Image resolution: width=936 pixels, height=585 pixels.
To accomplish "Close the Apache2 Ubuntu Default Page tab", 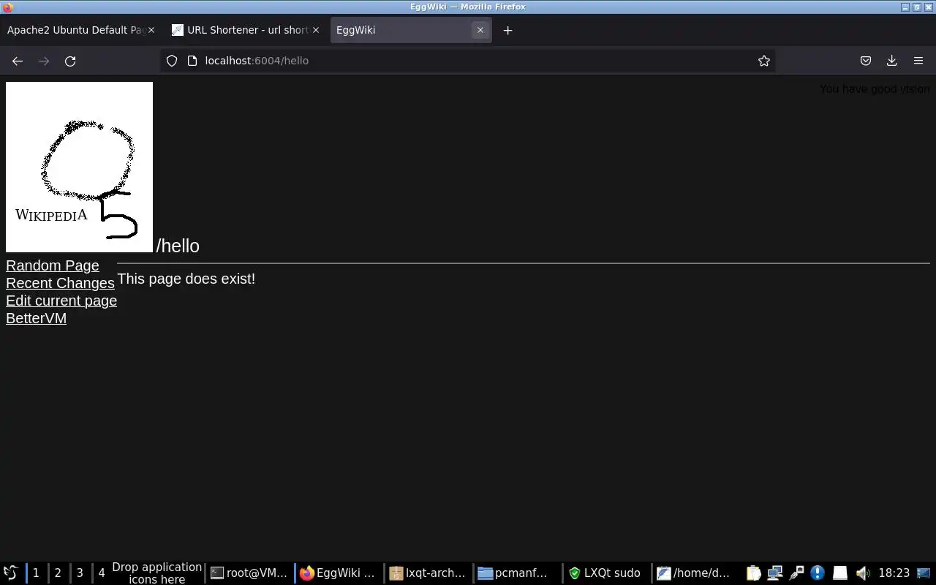I will point(151,30).
